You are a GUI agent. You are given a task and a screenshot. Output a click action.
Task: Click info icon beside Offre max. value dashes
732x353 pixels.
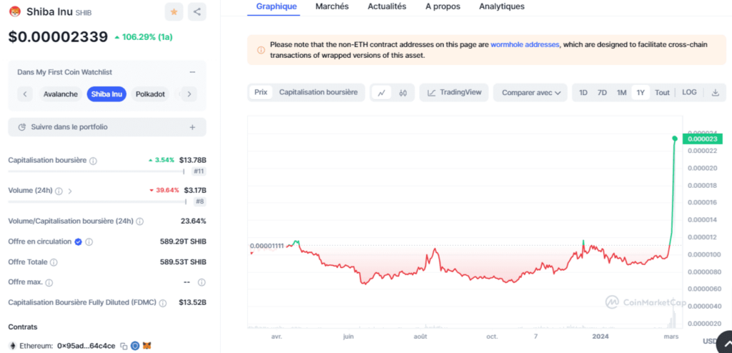coord(202,282)
